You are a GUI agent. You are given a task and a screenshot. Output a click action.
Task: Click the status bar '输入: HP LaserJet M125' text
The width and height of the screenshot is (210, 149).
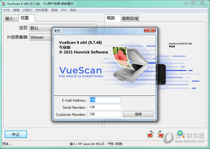(x=96, y=144)
